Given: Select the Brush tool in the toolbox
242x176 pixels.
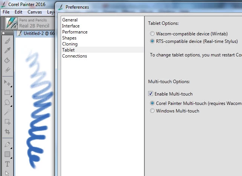Looking at the screenshot, I should click(8, 41).
